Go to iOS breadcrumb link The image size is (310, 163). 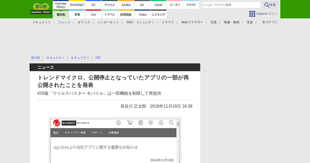pos(98,58)
